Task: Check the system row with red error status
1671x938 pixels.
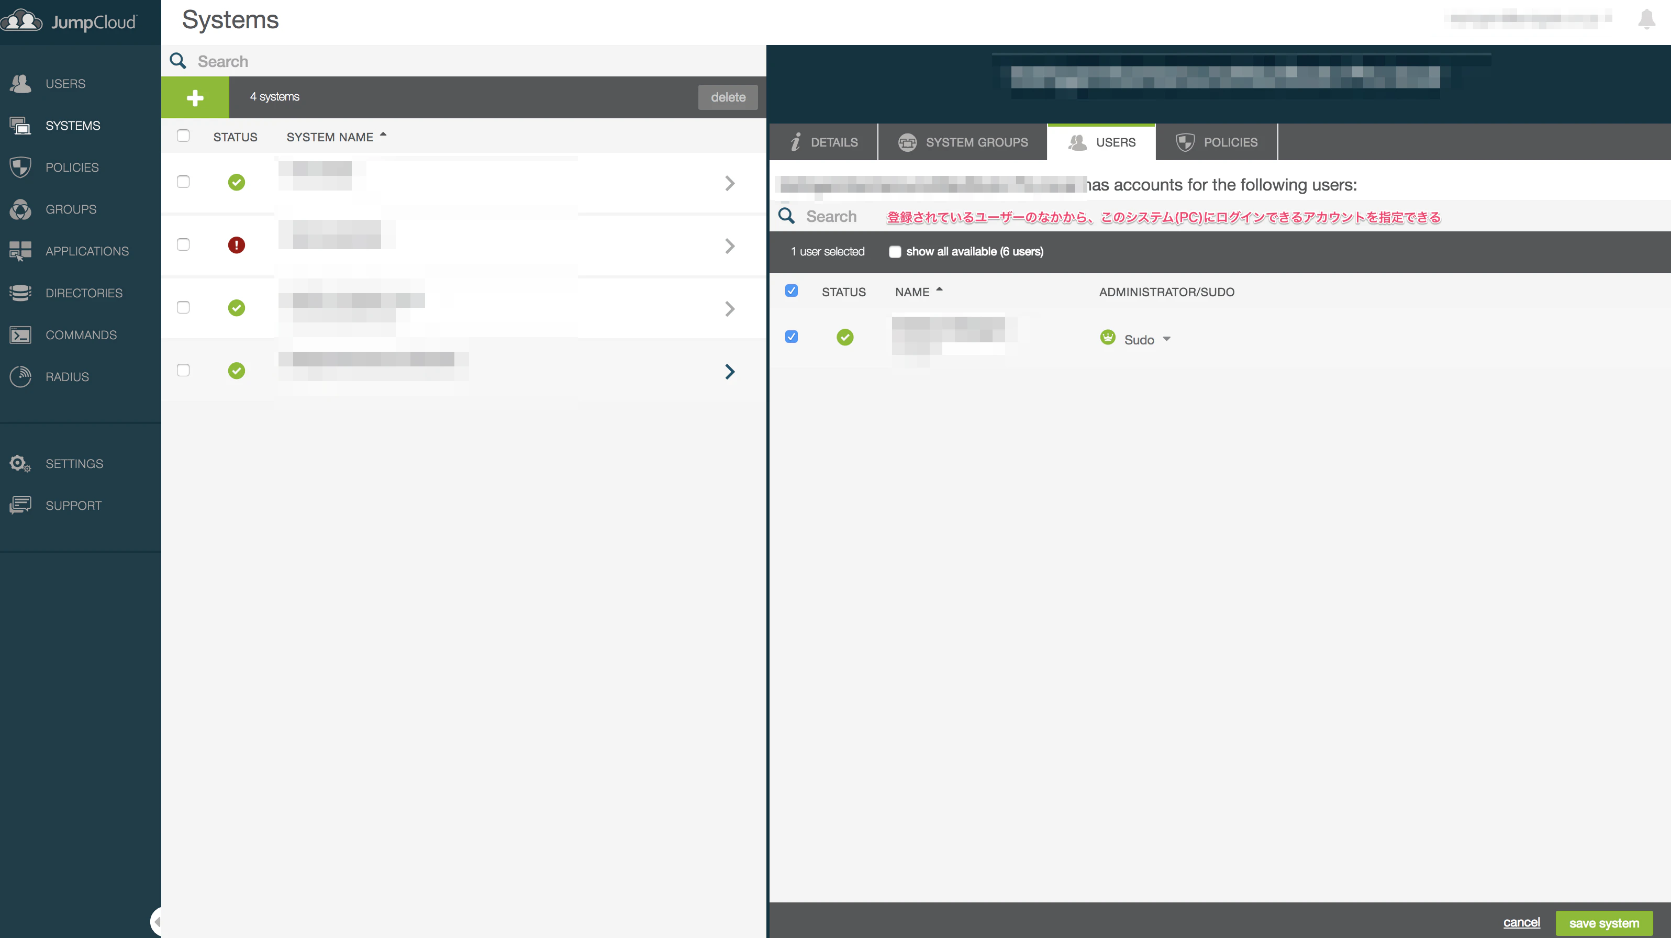Action: tap(183, 244)
